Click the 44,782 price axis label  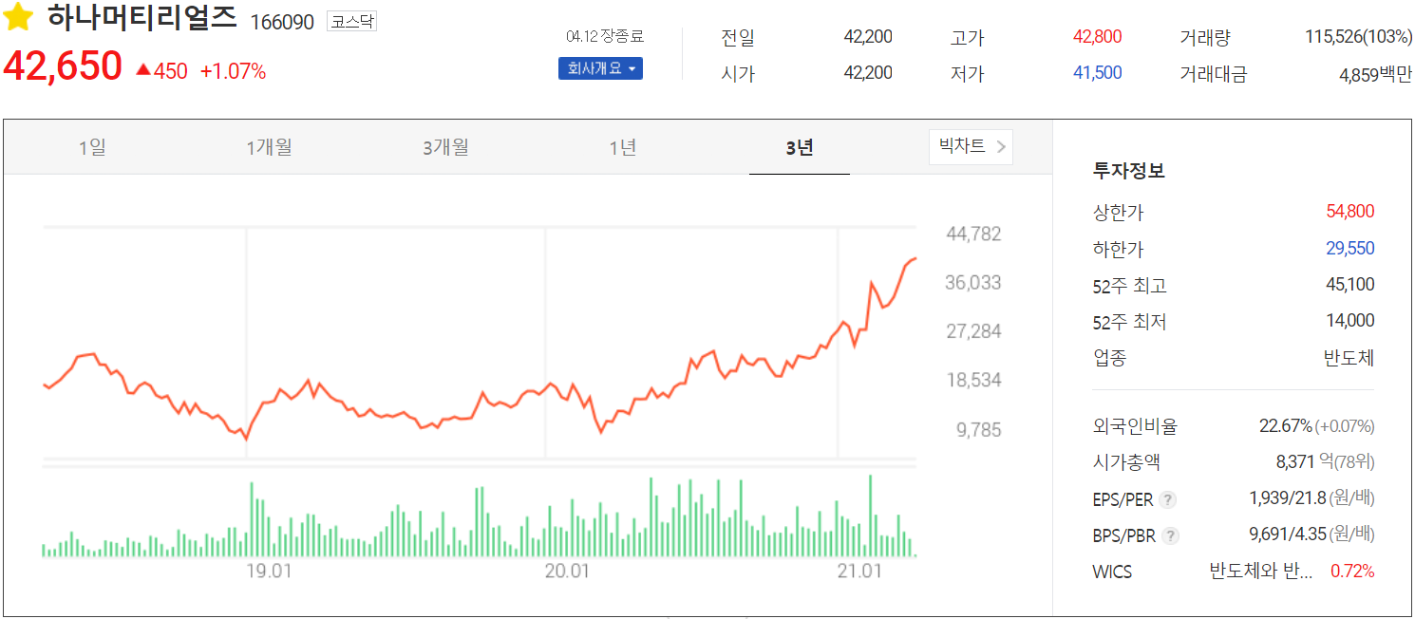(x=973, y=234)
